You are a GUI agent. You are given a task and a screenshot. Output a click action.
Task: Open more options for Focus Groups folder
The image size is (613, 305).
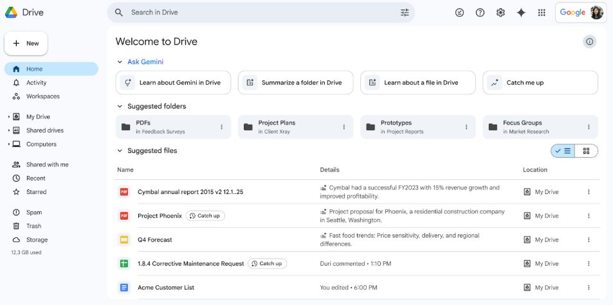click(589, 126)
